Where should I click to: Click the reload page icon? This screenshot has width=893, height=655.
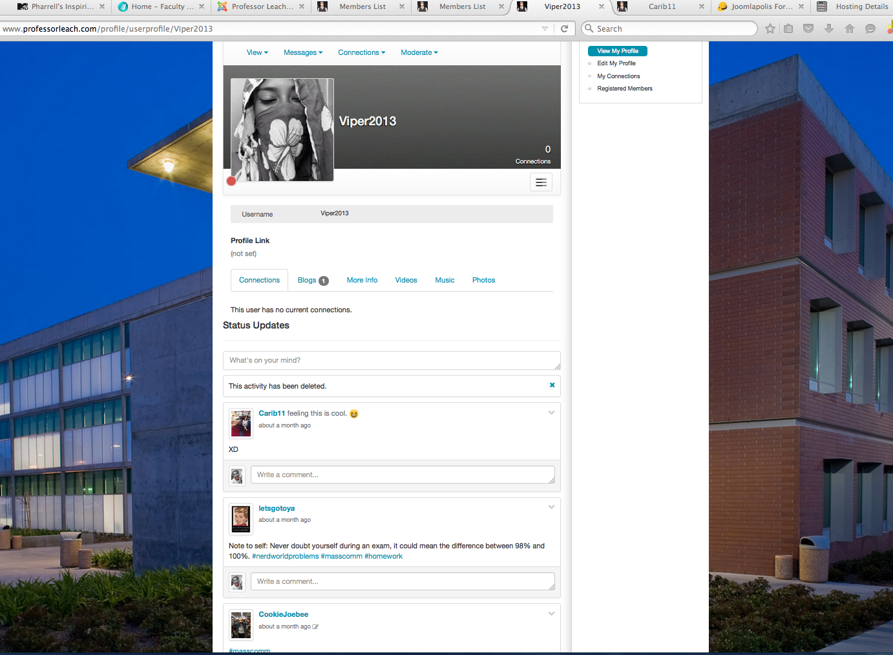(x=564, y=28)
